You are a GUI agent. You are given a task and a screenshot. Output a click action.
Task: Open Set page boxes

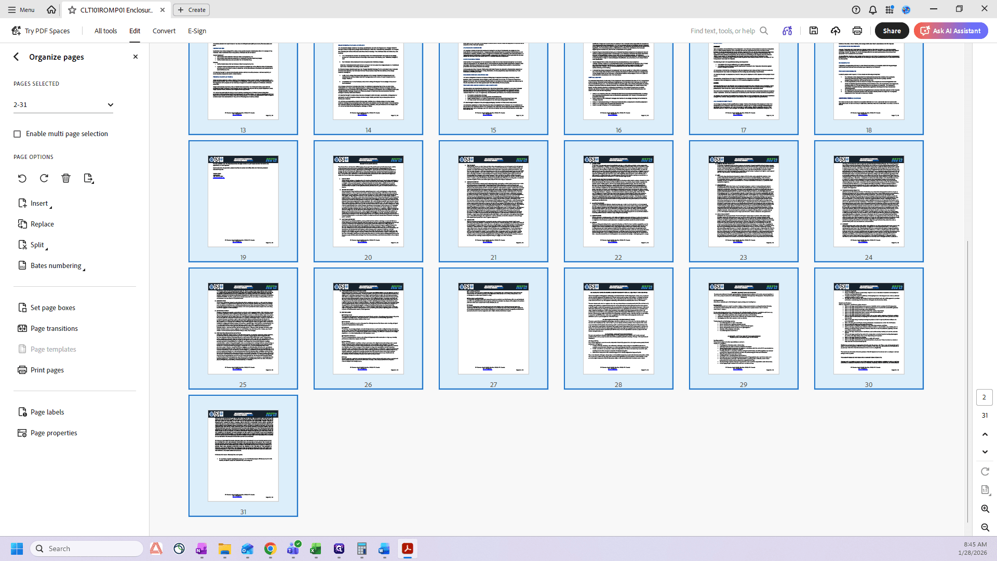pos(46,308)
